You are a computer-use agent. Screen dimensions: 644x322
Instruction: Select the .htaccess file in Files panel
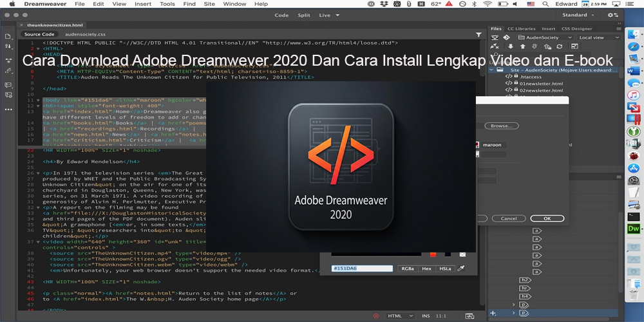(530, 77)
